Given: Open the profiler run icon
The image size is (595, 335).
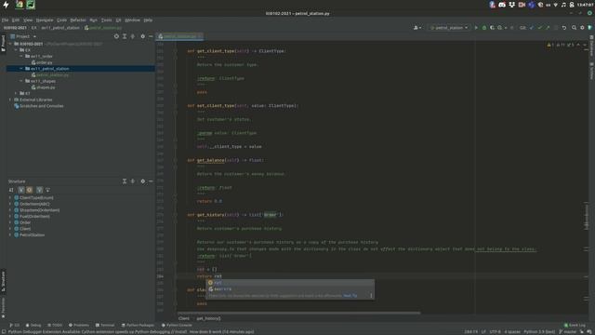Looking at the screenshot, I should (x=500, y=28).
